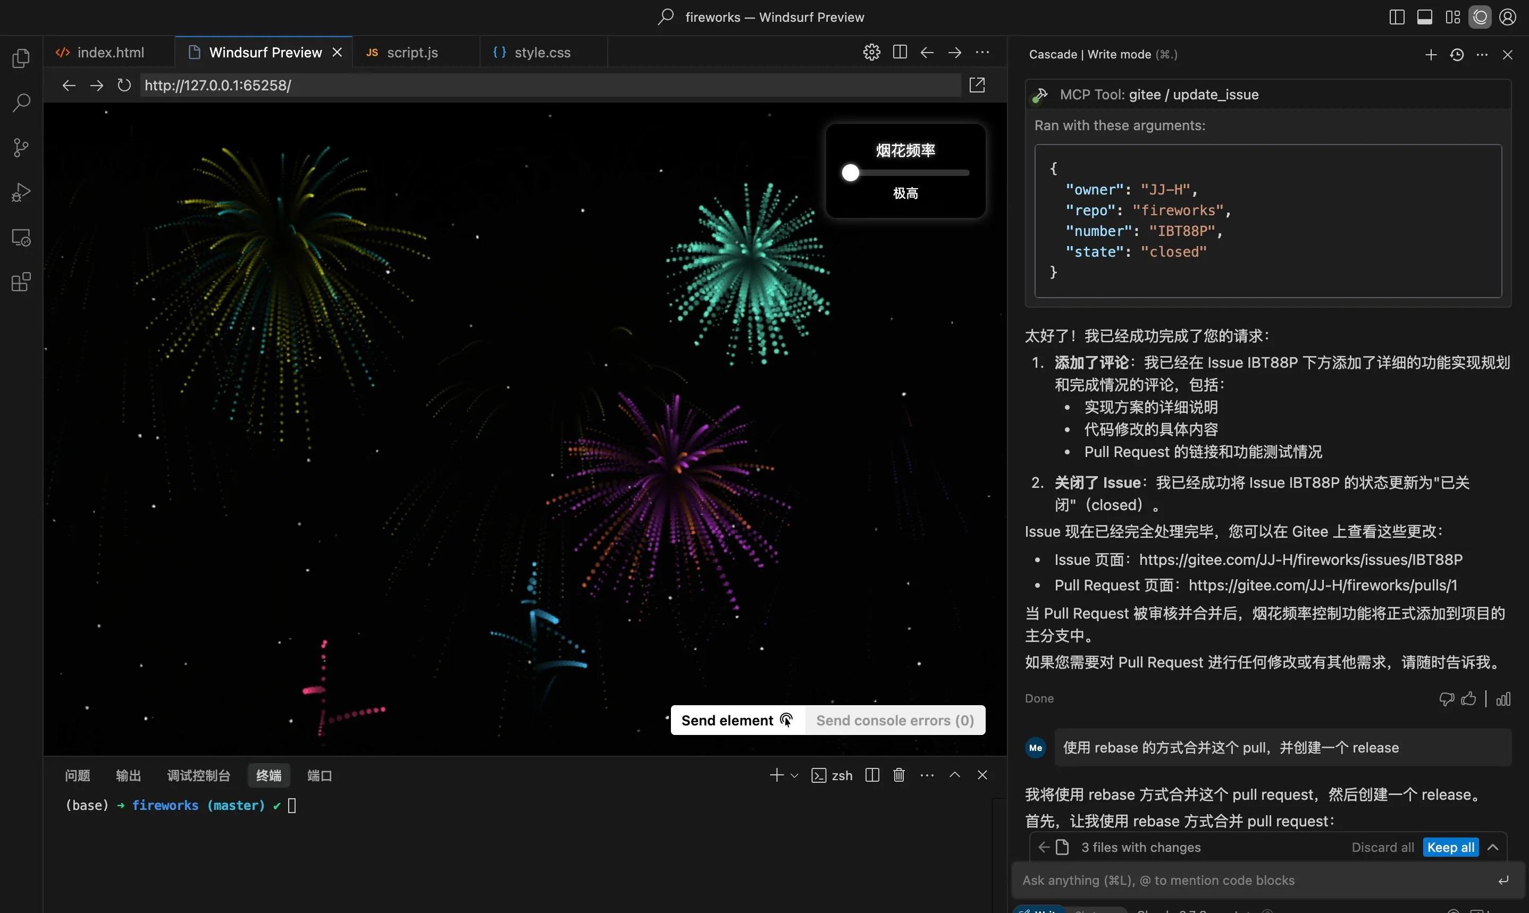Switch to the script.js tab
Viewport: 1529px width, 913px height.
(411, 52)
